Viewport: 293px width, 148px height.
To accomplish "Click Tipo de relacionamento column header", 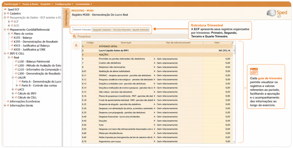I will click(x=178, y=43).
